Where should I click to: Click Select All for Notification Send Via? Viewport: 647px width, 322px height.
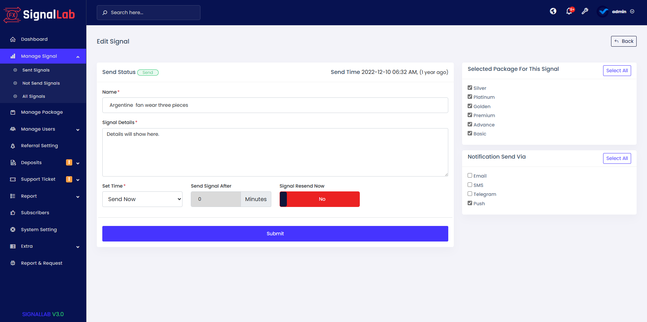617,158
